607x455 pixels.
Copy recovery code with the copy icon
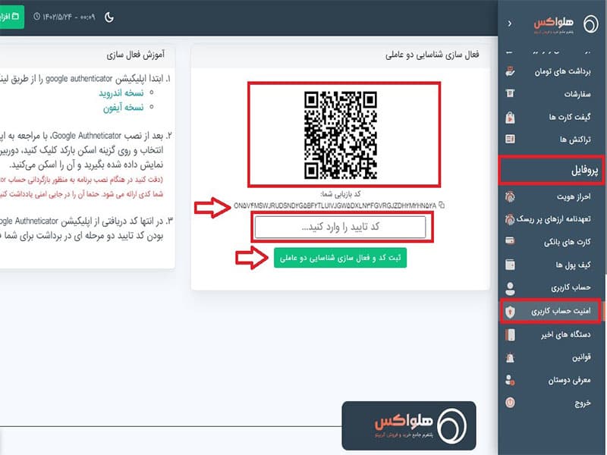[x=442, y=206]
